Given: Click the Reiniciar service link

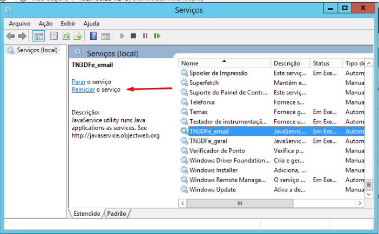Looking at the screenshot, I should tap(83, 90).
